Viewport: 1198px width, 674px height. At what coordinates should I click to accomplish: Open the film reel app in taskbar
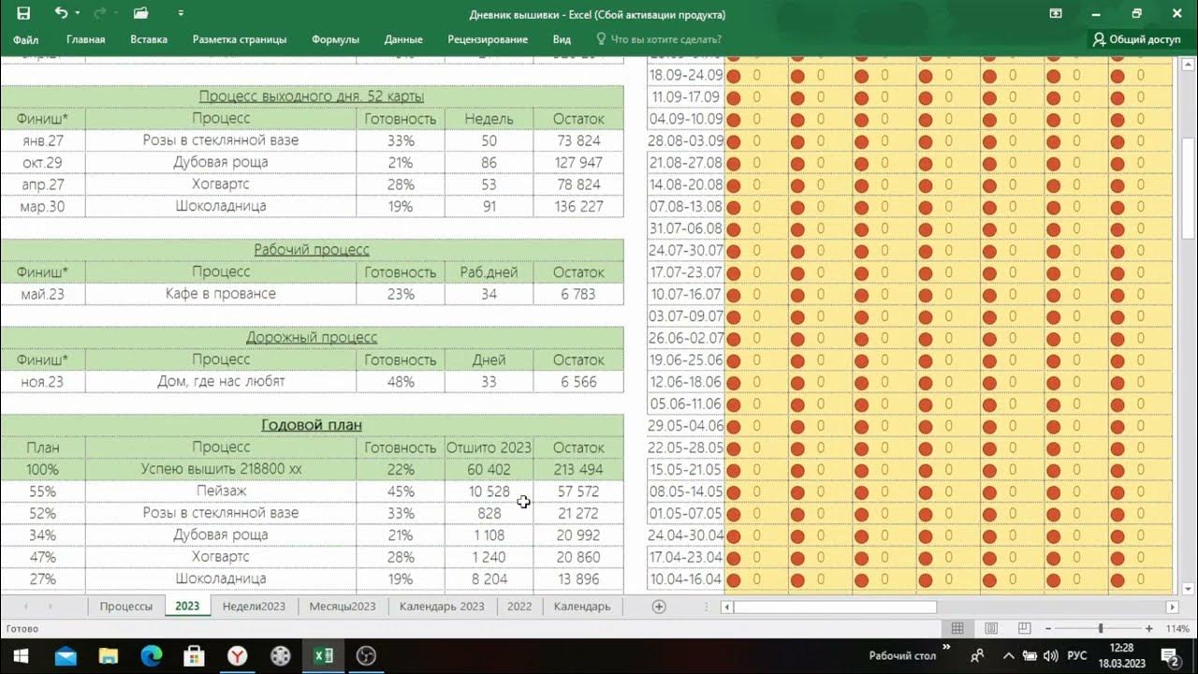pos(280,655)
